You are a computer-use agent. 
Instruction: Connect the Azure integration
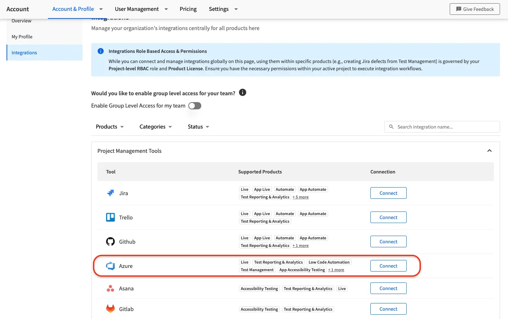389,266
